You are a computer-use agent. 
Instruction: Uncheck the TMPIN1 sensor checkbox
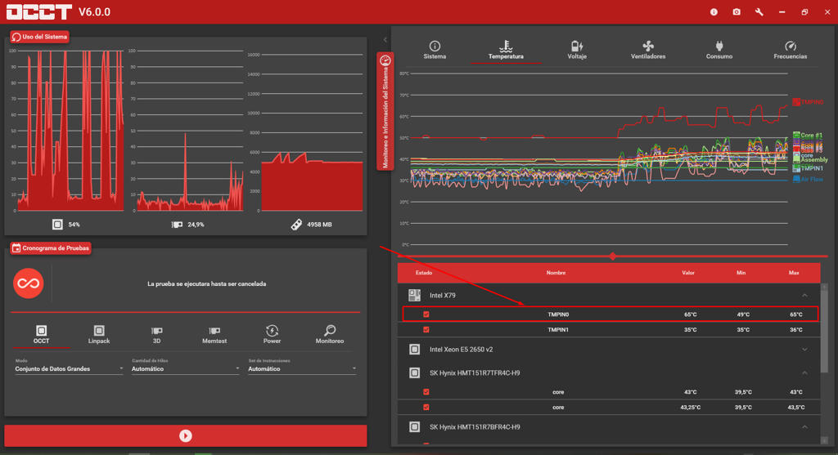(x=426, y=330)
